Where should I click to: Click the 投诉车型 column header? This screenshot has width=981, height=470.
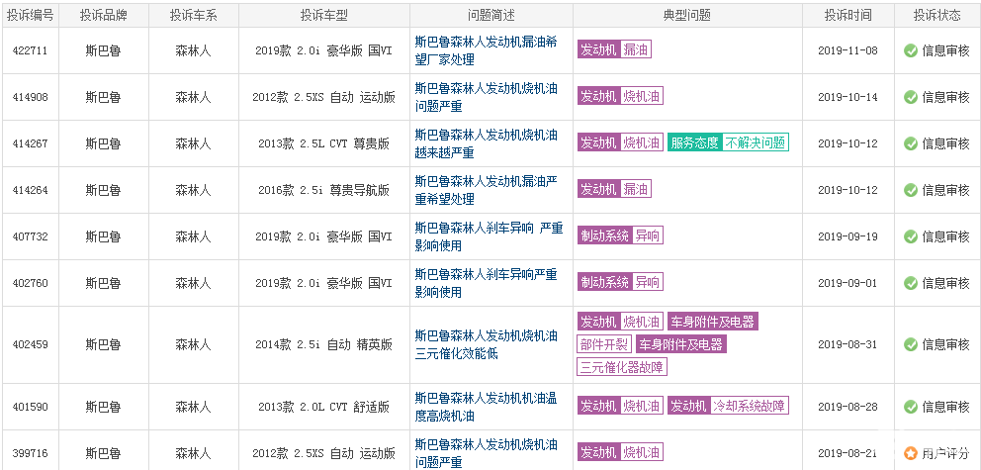[x=324, y=16]
